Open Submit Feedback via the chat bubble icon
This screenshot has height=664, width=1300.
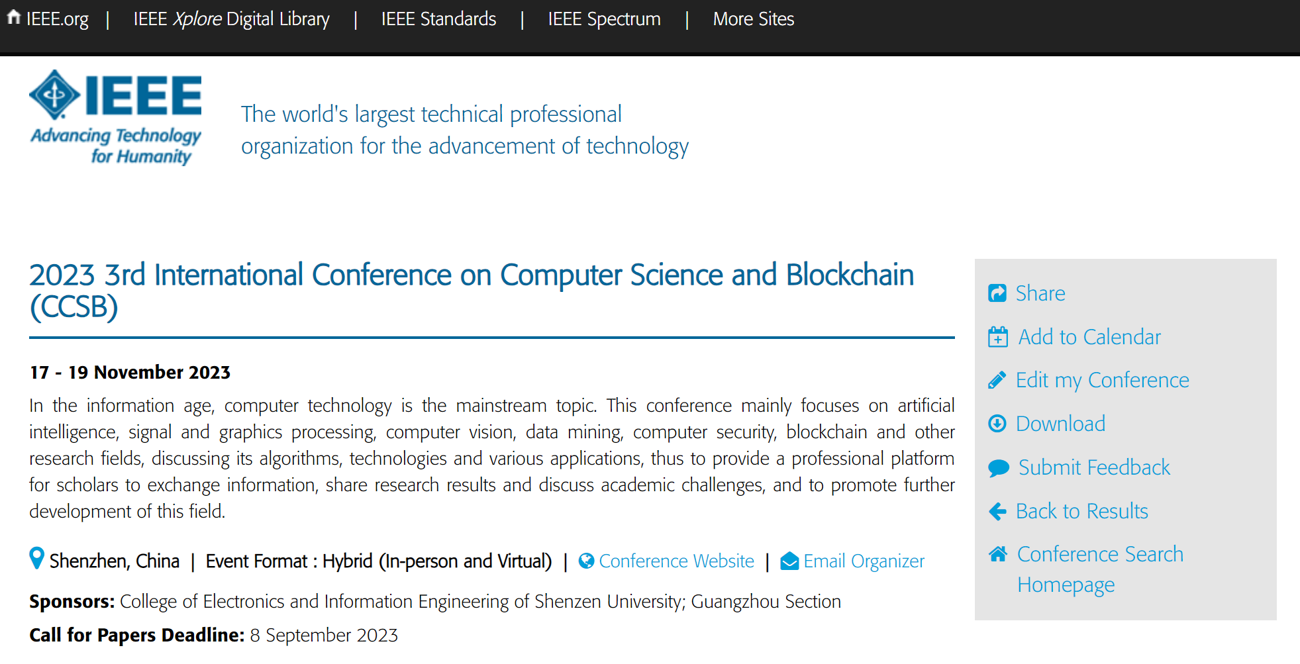point(998,467)
